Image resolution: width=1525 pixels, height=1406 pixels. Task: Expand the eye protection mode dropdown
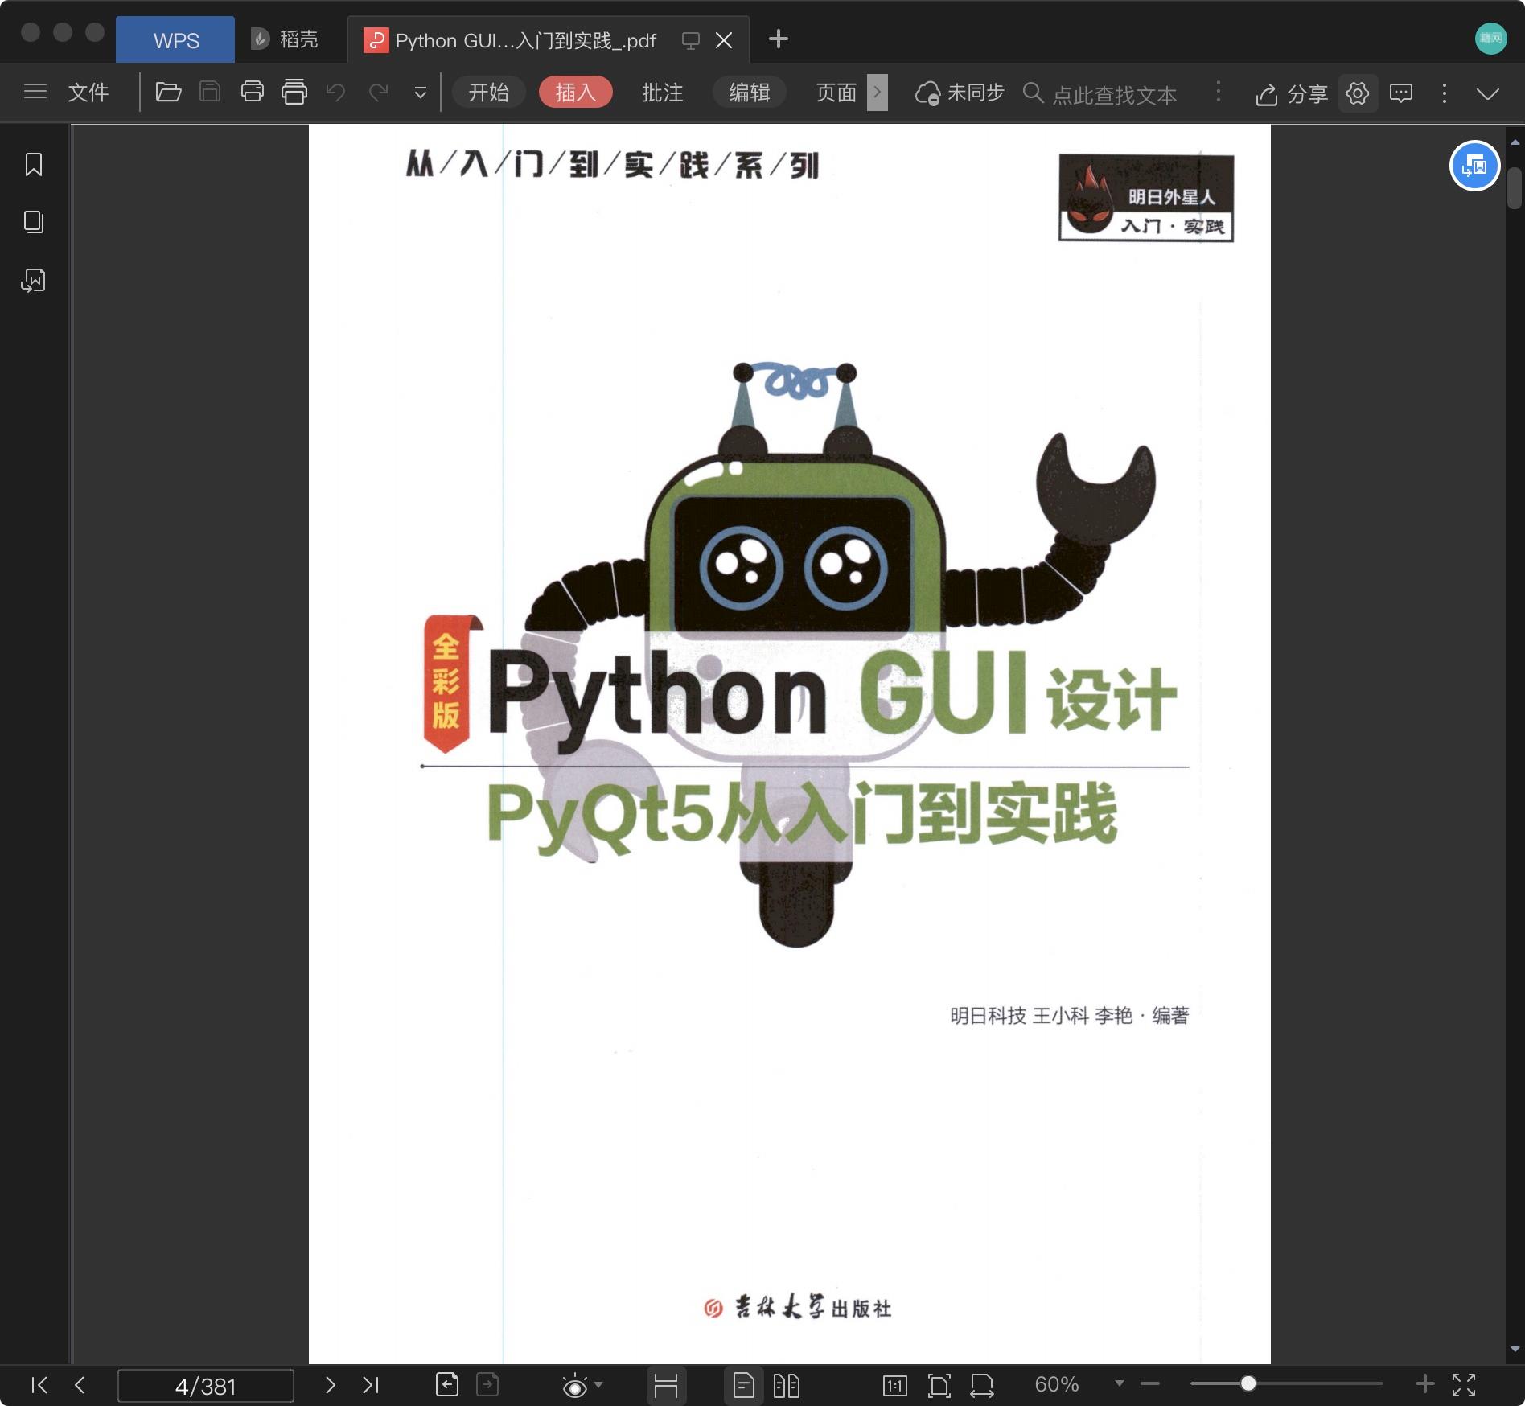point(598,1385)
